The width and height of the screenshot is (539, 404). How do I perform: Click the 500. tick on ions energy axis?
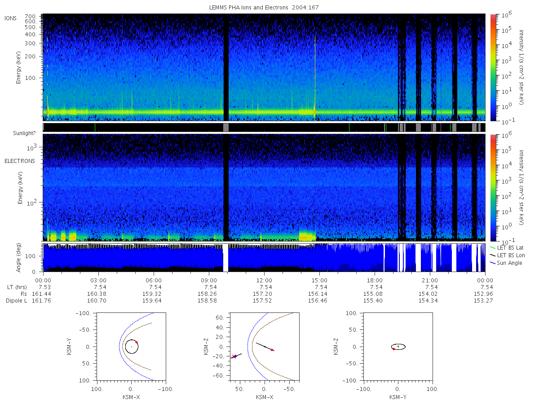[x=31, y=26]
